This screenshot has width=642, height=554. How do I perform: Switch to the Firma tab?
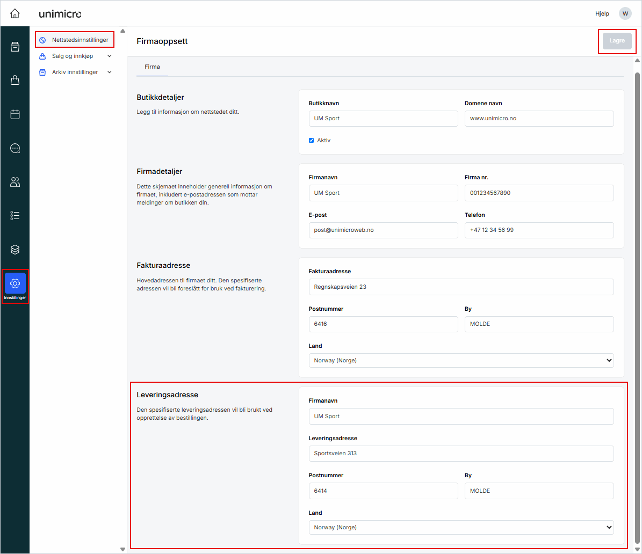(152, 67)
